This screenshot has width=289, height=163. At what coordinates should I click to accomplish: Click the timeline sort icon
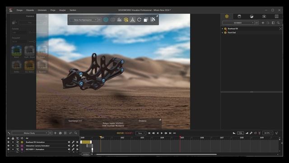(x=70, y=133)
